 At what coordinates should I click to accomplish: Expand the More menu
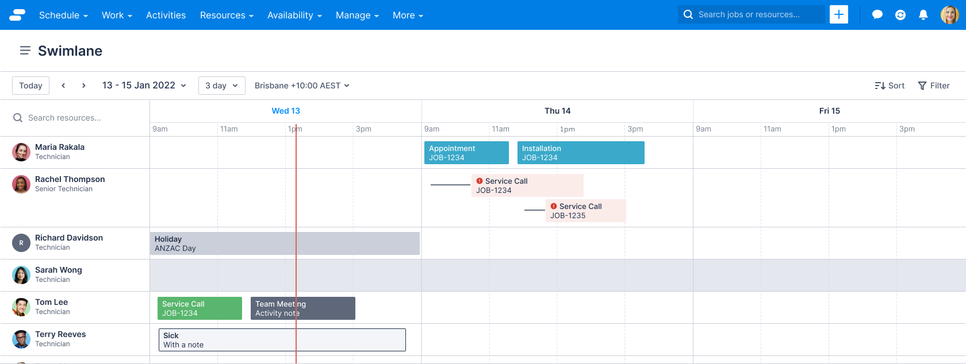pos(408,15)
